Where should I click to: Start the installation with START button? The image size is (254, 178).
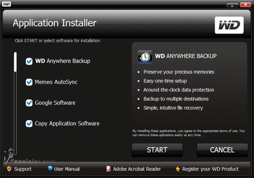coord(157,150)
